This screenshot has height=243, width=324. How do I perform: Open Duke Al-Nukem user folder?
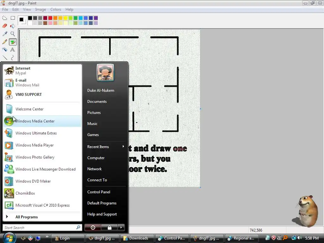click(106, 90)
